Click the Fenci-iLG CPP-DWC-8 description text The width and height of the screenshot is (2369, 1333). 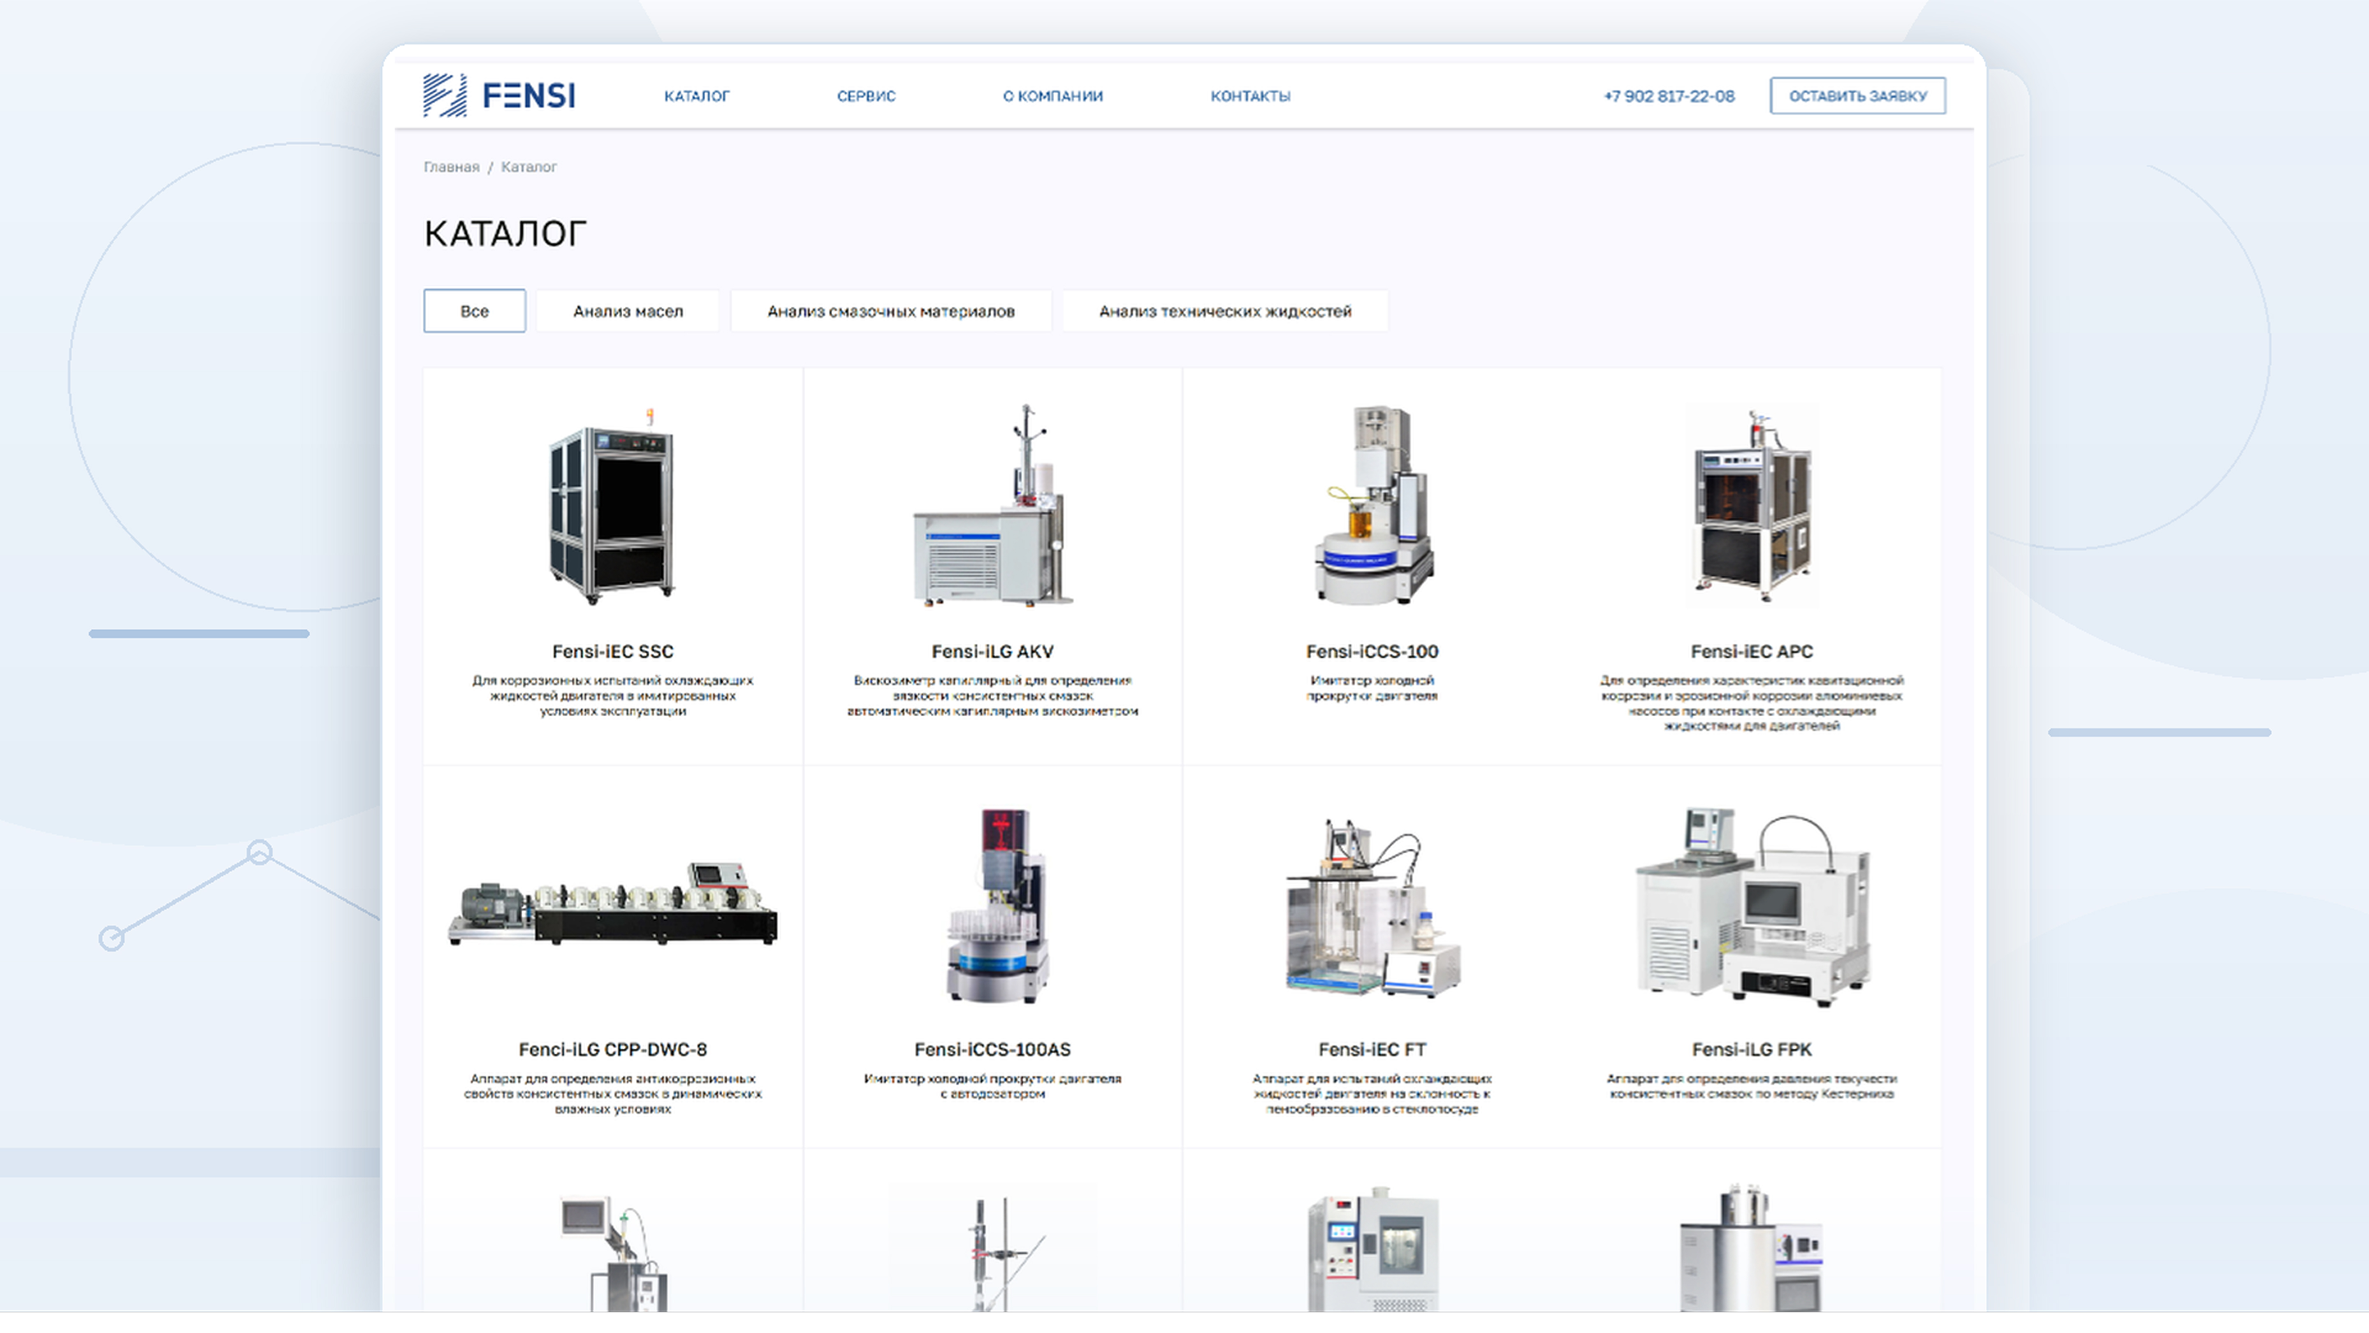tap(612, 1094)
